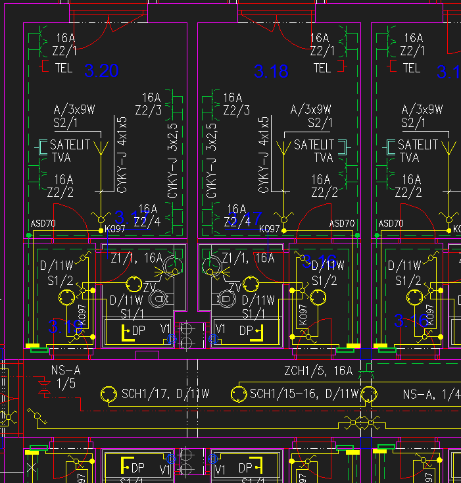Click the CYKY-J 4x1x5 cable label in room 3.20
461x483 pixels.
click(121, 155)
